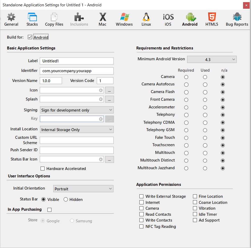The width and height of the screenshot is (251, 248).
Task: Select the Stacks icon in toolbar
Action: 32,17
